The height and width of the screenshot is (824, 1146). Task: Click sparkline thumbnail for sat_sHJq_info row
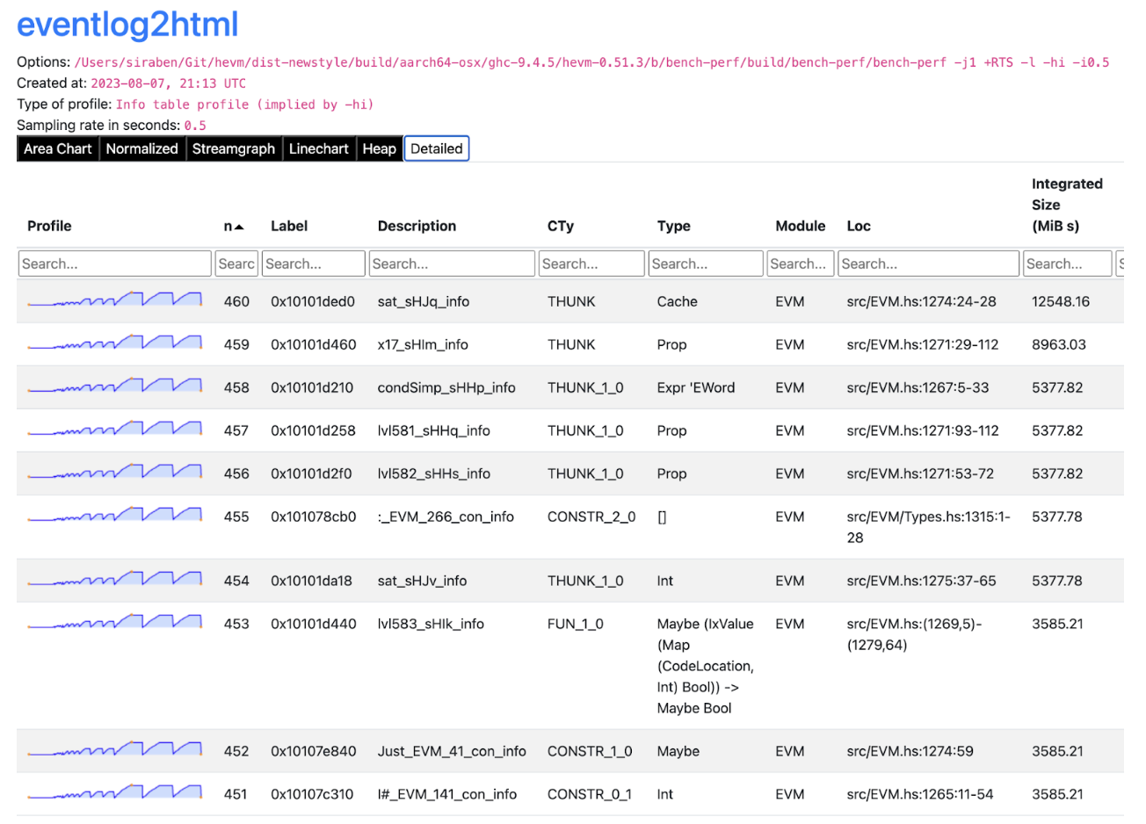coord(114,300)
